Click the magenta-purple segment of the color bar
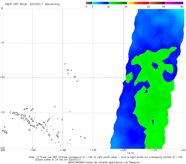This screenshot has width=186, height=164. click(174, 3)
